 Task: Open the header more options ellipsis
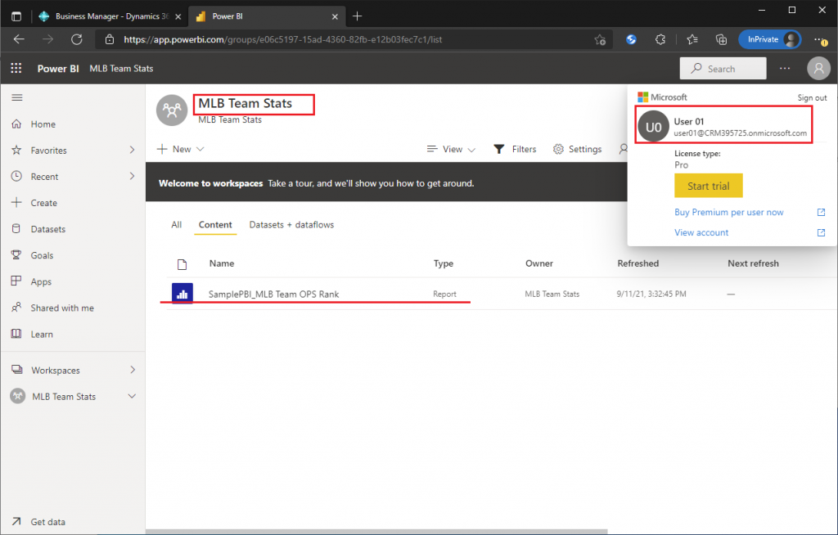pos(784,69)
